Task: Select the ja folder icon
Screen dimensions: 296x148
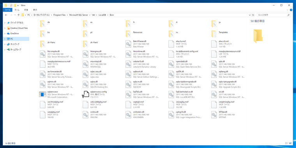Action: 214,24
